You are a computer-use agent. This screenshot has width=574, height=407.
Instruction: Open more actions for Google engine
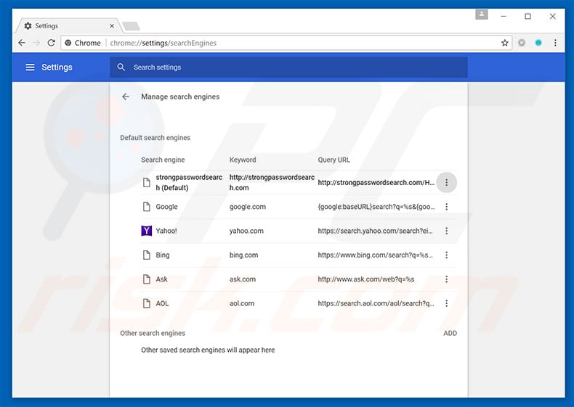point(446,207)
